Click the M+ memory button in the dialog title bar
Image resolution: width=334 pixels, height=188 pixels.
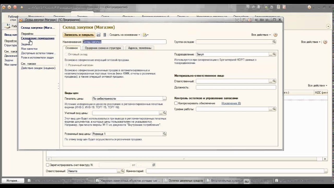pyautogui.click(x=262, y=20)
